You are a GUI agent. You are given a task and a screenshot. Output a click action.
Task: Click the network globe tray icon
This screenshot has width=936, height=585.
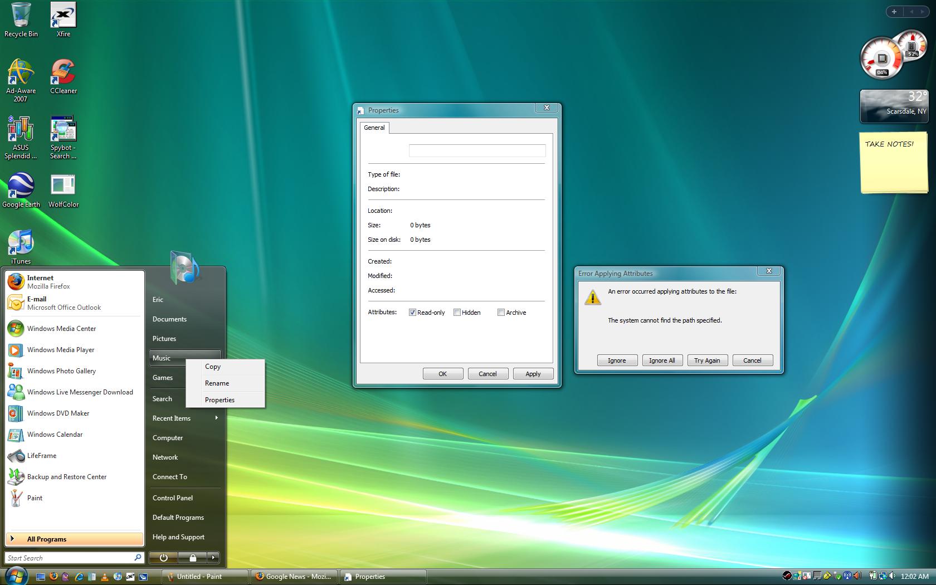click(883, 576)
